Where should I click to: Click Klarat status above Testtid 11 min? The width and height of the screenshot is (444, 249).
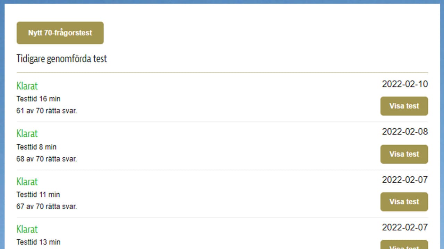(x=27, y=182)
